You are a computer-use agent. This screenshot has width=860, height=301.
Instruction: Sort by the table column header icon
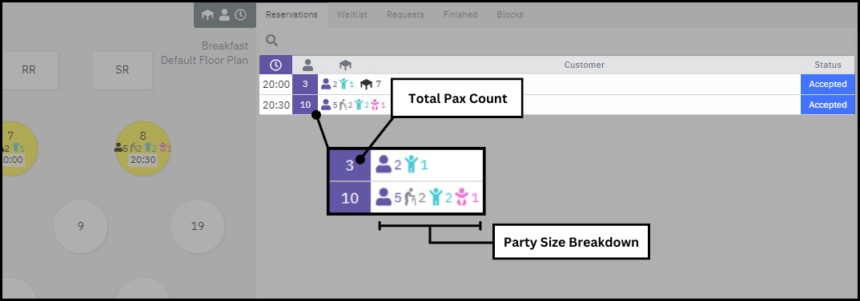tap(345, 65)
